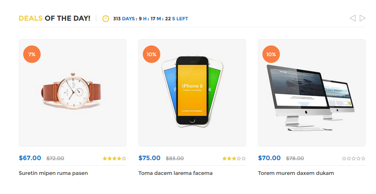Click the previous deals arrow
376x194 pixels.
point(352,18)
